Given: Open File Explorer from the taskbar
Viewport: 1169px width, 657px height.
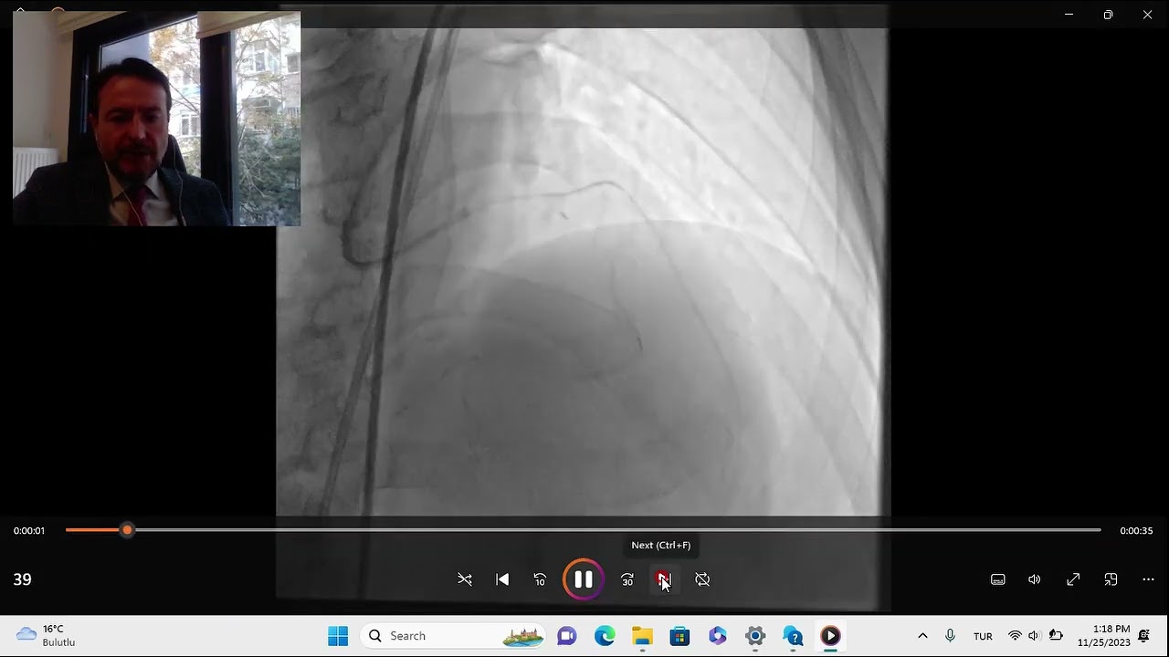Looking at the screenshot, I should click(642, 636).
